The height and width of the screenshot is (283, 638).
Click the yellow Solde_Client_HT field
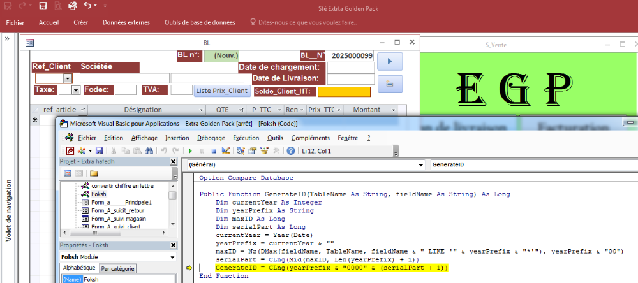(x=343, y=91)
